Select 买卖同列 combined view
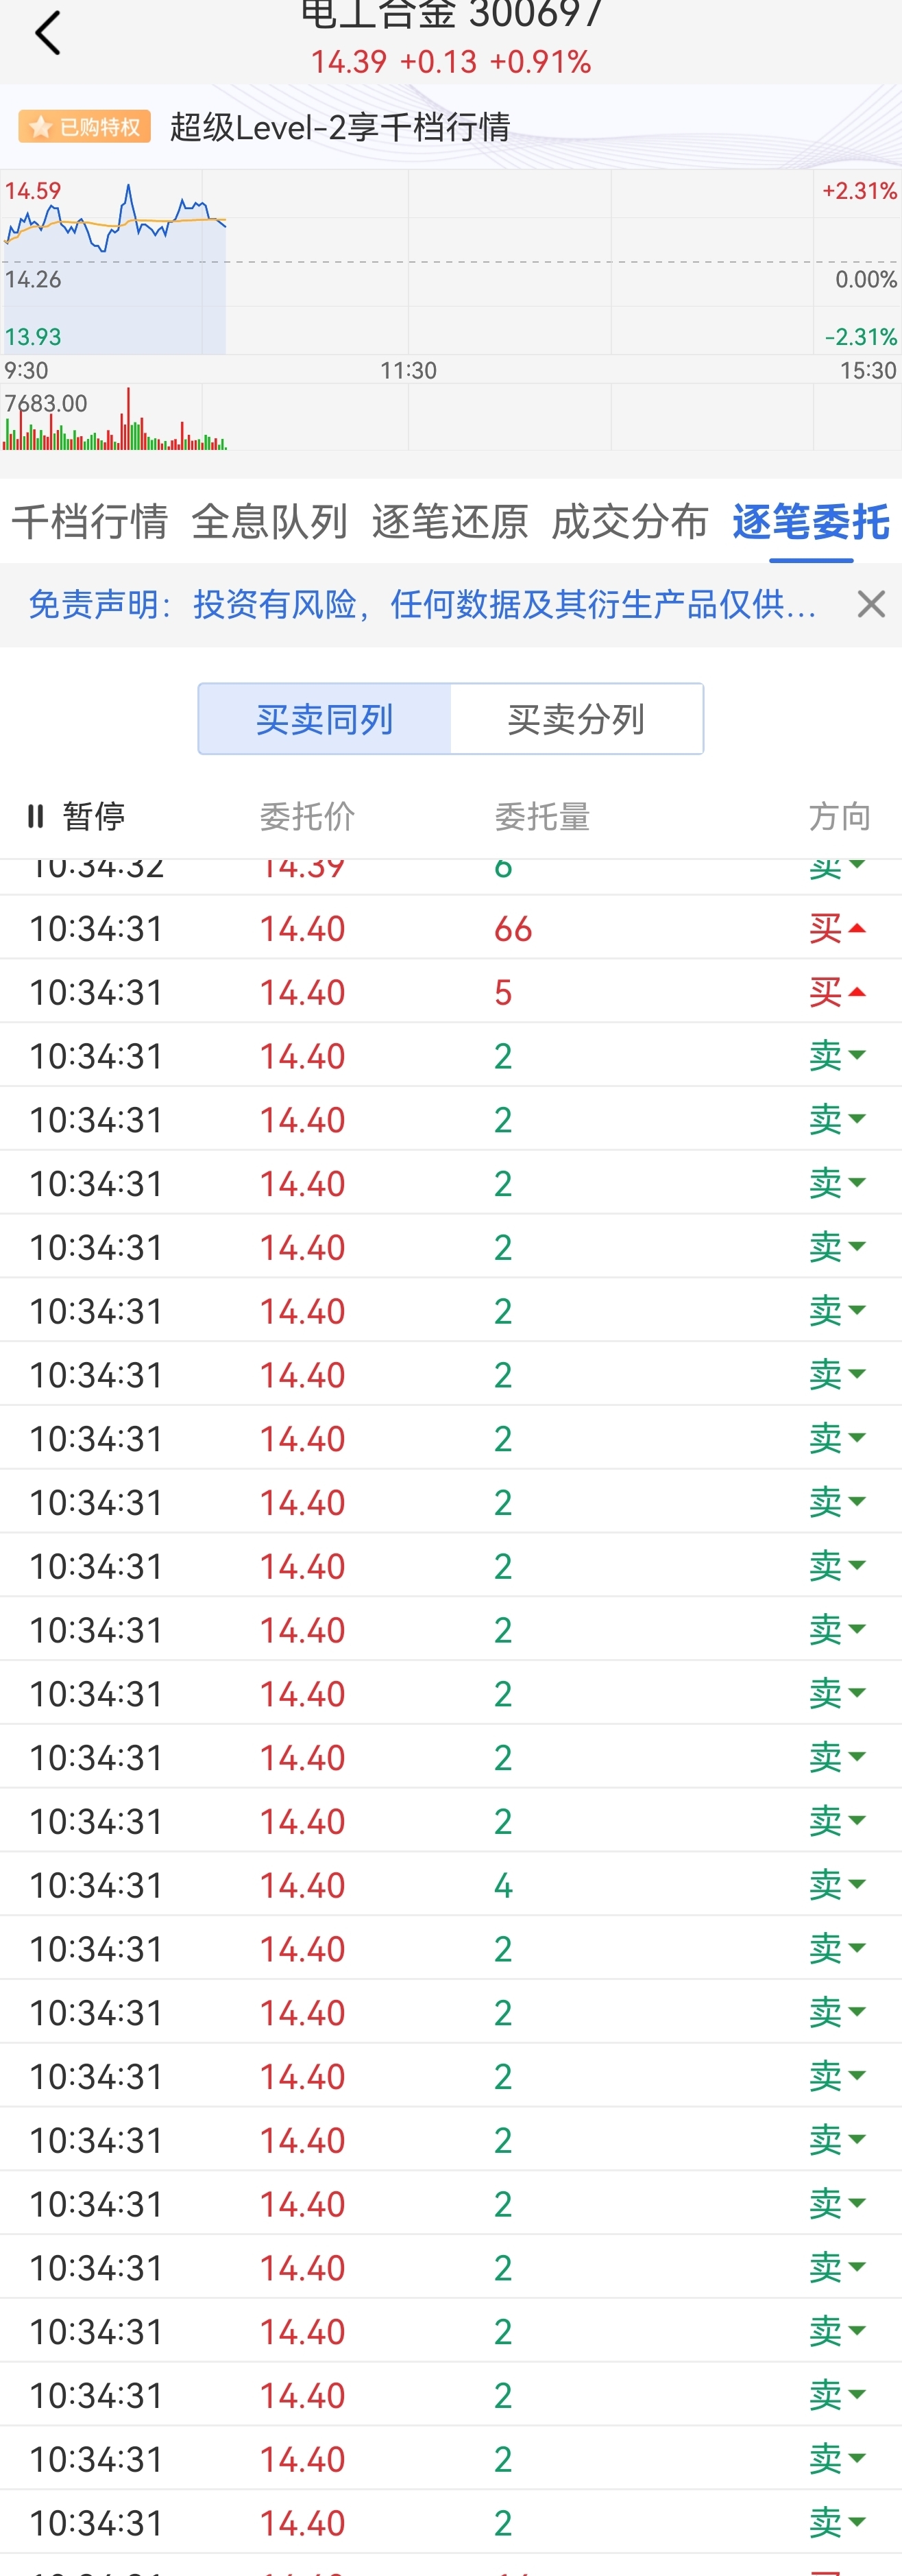This screenshot has width=902, height=2576. point(325,719)
